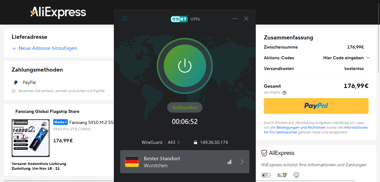The height and width of the screenshot is (182, 380).
Task: Select the product price 176,99€
Action: [x=63, y=141]
